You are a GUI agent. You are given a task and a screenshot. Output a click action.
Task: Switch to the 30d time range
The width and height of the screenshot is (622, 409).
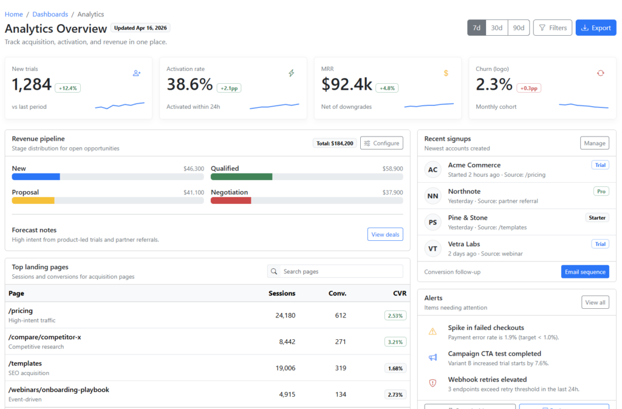(x=496, y=28)
